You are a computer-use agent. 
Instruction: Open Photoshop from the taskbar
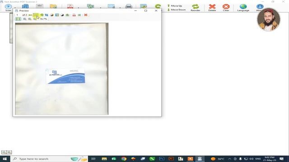162,159
